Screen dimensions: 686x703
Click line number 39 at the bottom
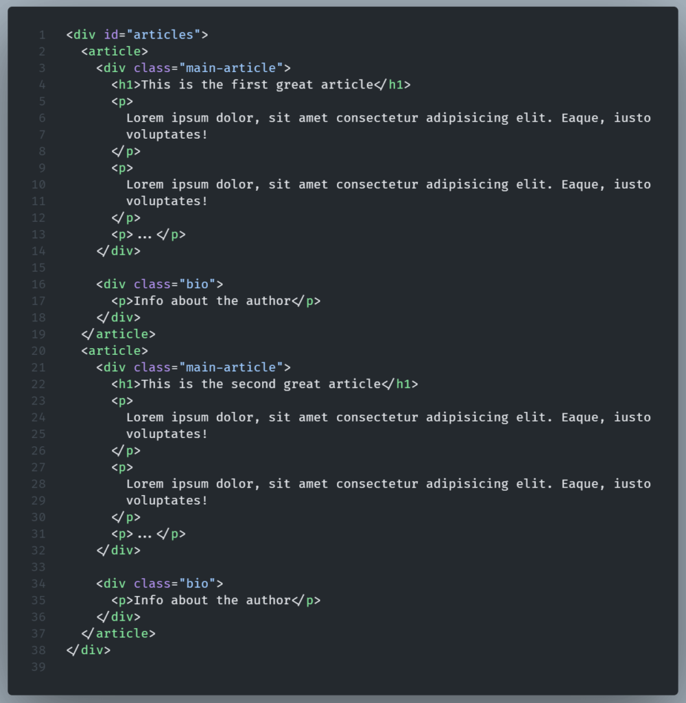pos(39,667)
